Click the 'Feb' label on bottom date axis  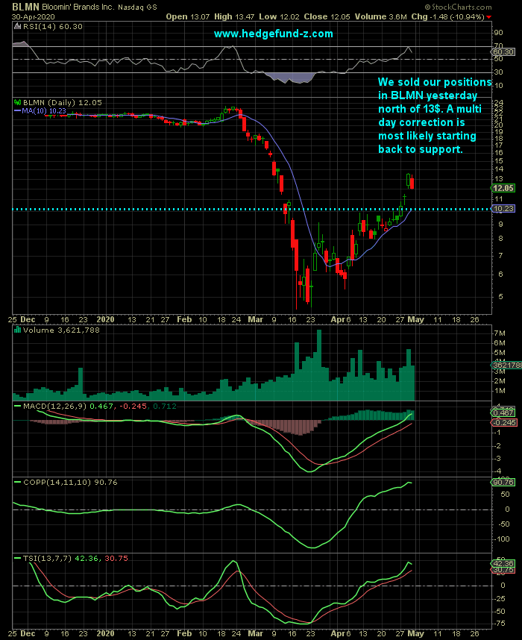[x=184, y=633]
